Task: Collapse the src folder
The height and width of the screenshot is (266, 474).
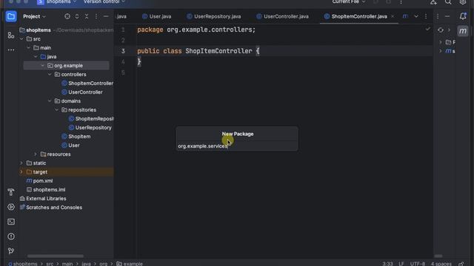Action: coord(21,39)
